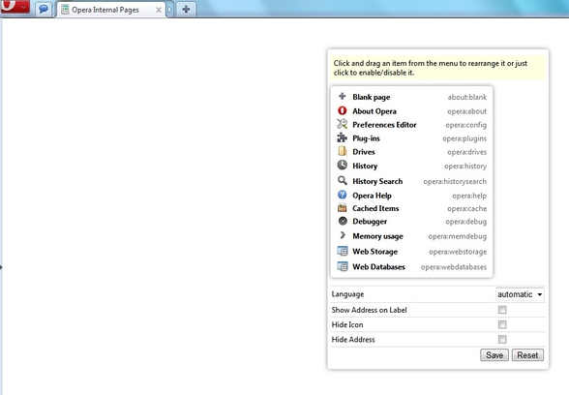Toggle the History Search menu entry

[x=411, y=181]
